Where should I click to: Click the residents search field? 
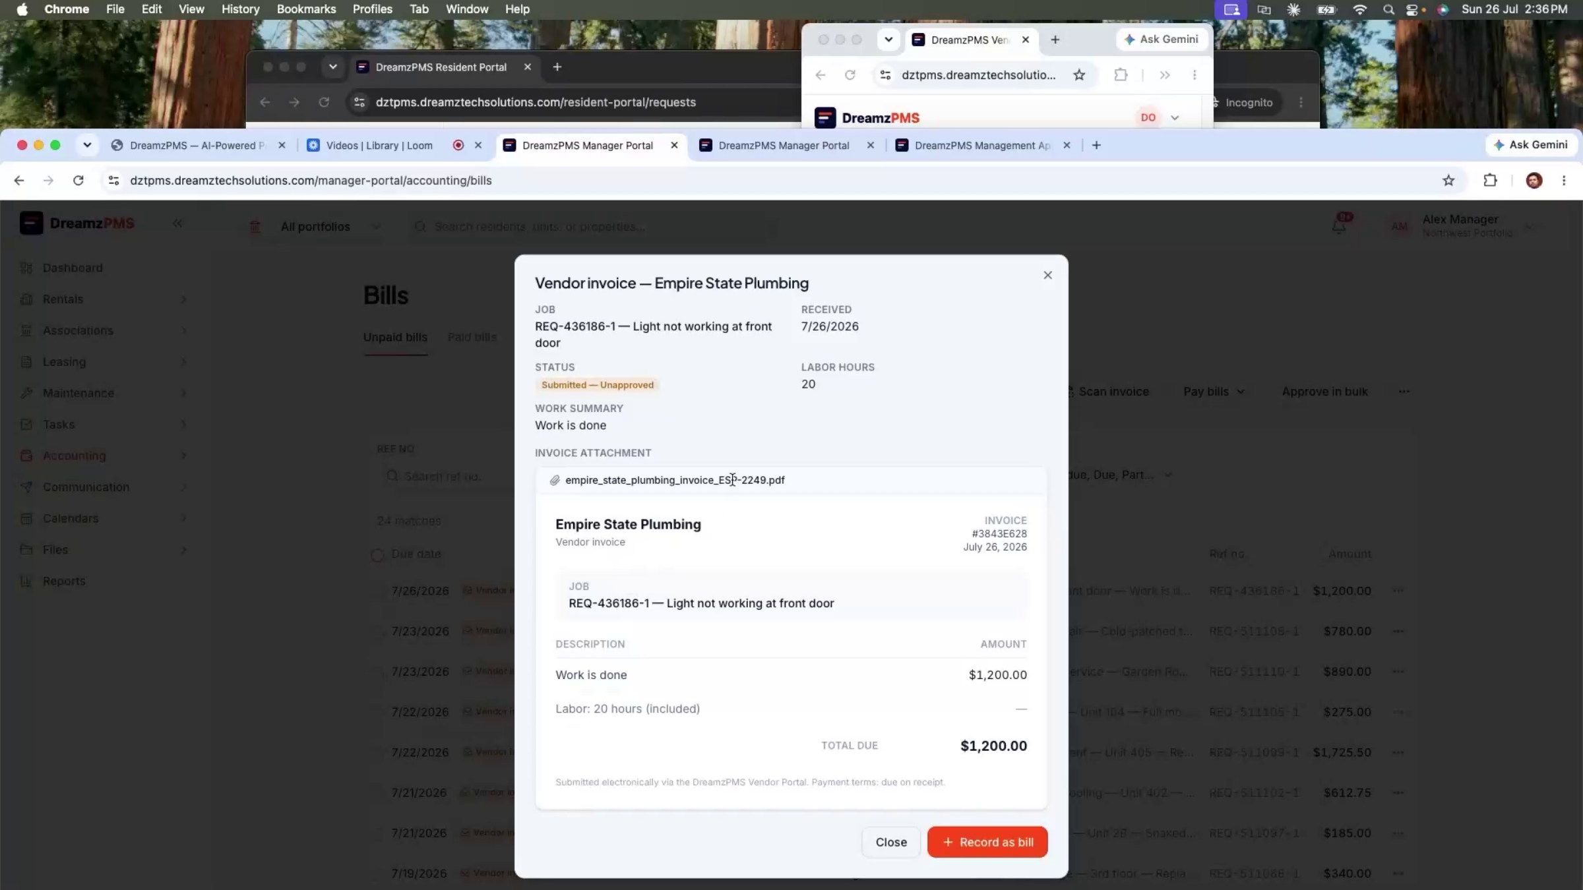[x=592, y=227]
